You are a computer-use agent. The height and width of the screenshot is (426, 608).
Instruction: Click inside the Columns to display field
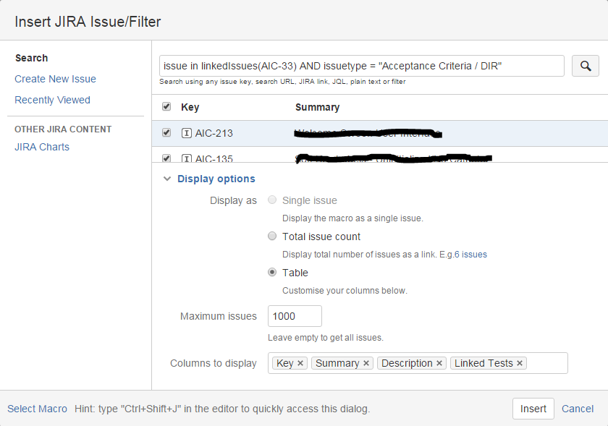tap(418, 363)
